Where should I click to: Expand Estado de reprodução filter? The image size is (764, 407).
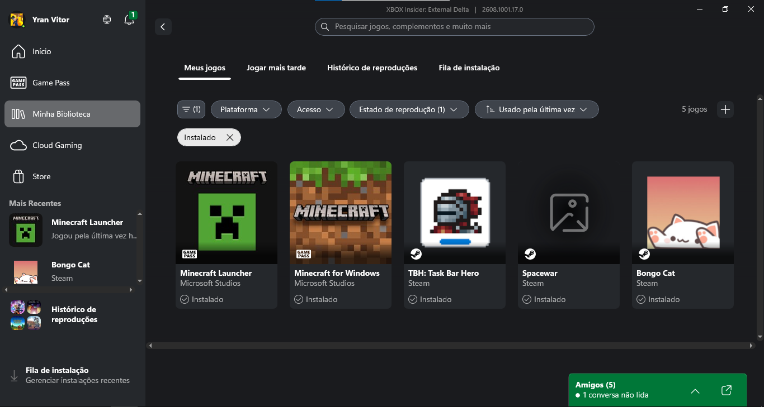[409, 109]
